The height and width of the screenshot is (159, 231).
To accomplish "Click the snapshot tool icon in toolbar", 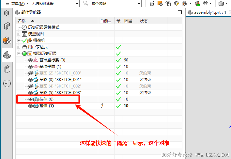I will pyautogui.click(x=152, y=4).
